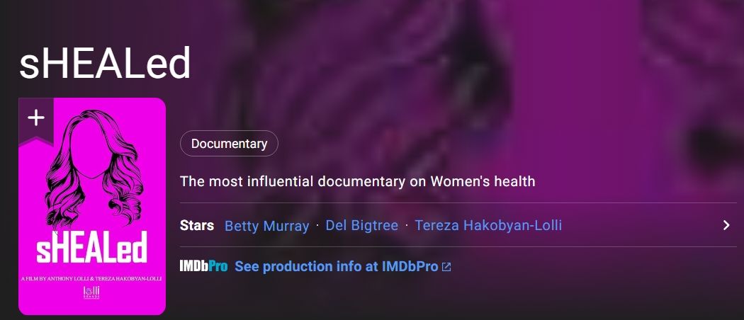Viewport: 744px width, 320px height.
Task: Click the sHEALed page title
Action: (x=105, y=64)
